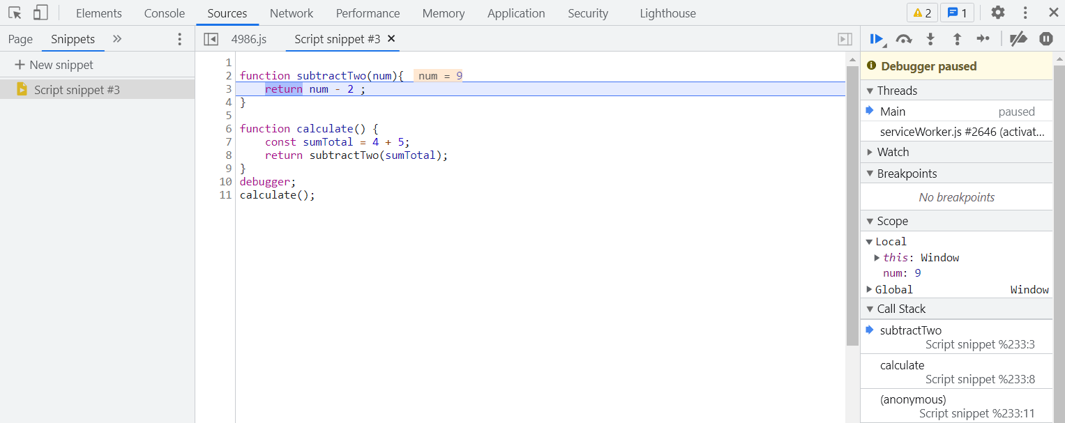This screenshot has height=423, width=1065.
Task: Open DevTools settings gear
Action: click(x=998, y=13)
